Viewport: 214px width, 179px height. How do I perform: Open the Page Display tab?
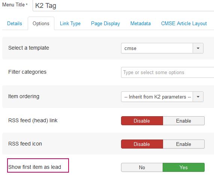coord(105,23)
